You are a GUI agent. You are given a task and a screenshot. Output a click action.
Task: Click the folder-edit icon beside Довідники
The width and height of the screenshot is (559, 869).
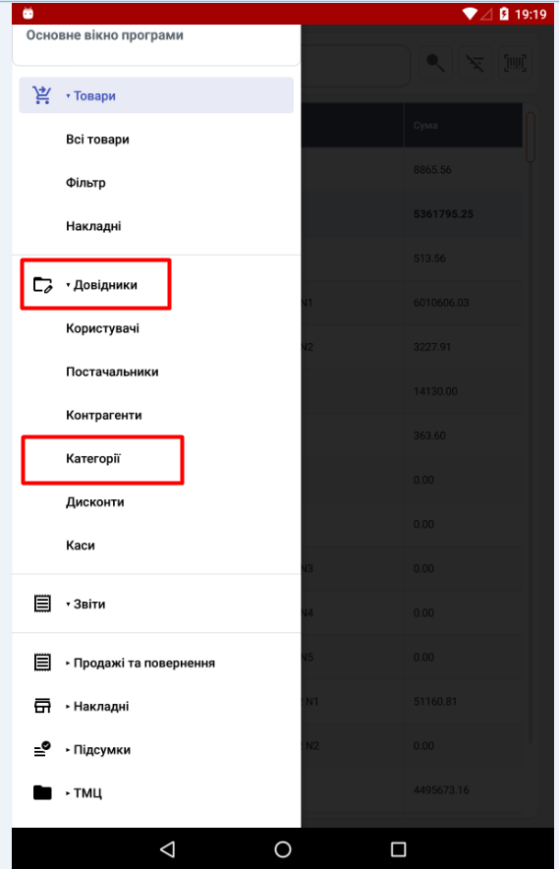tap(42, 285)
